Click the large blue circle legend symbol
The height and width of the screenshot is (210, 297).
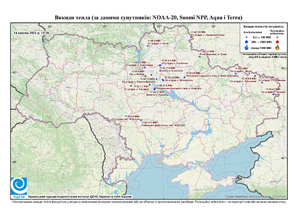pos(246,42)
